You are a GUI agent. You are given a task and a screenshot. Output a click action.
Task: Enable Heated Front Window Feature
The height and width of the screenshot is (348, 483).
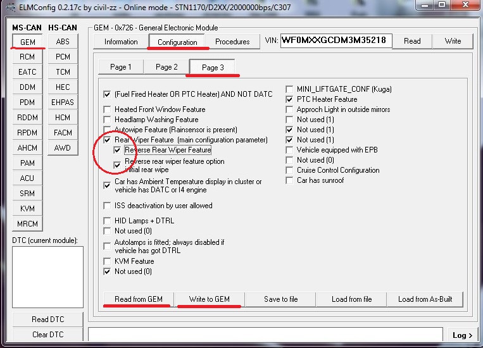pos(108,109)
